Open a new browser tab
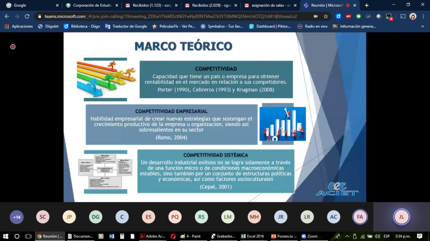The image size is (430, 241). (x=367, y=5)
